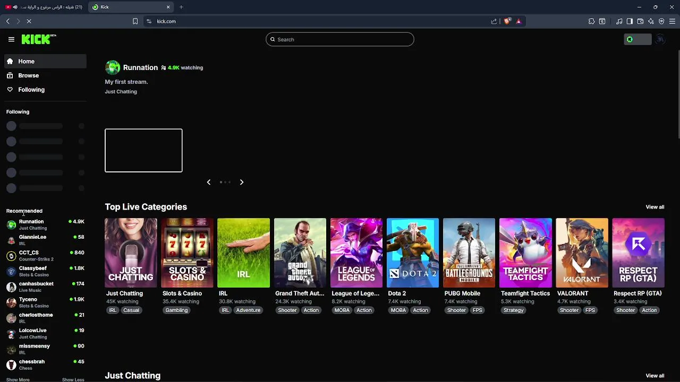
Task: Open Brave Wallet icon
Action: (x=640, y=21)
